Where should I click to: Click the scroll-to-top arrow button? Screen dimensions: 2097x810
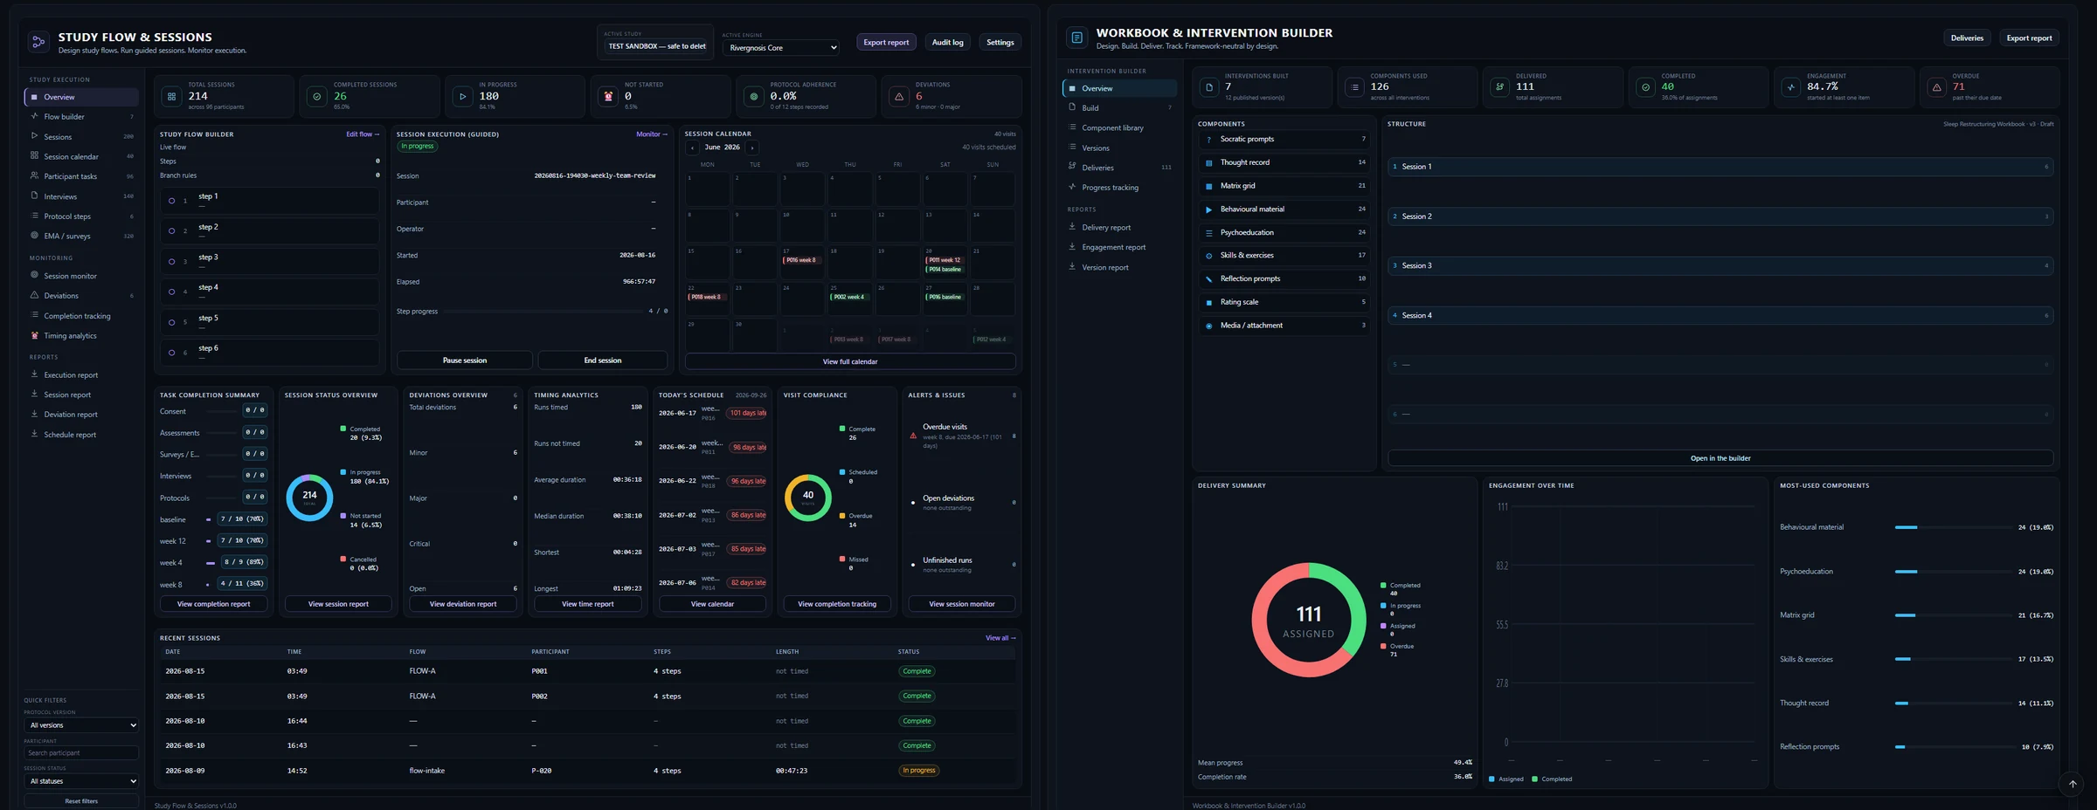coord(2072,784)
